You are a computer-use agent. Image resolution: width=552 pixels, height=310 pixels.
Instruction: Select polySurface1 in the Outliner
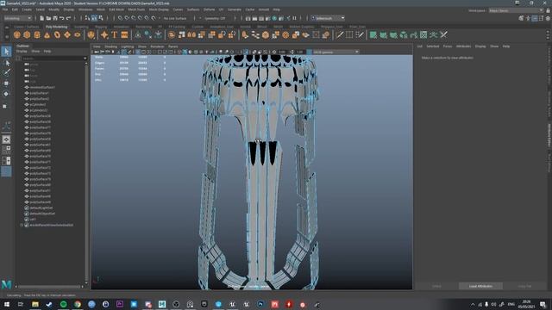(x=39, y=93)
